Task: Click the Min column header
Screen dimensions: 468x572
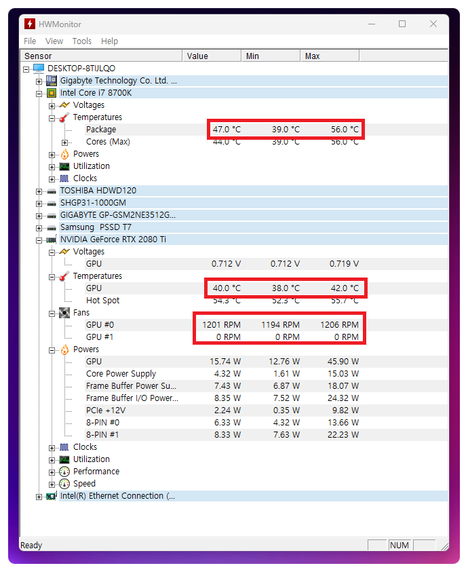Action: (x=271, y=56)
